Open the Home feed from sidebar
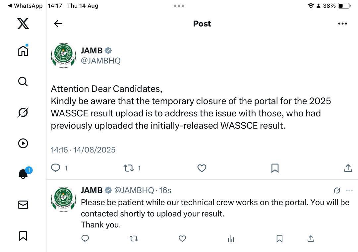Screen dimensions: 358x252 23,51
